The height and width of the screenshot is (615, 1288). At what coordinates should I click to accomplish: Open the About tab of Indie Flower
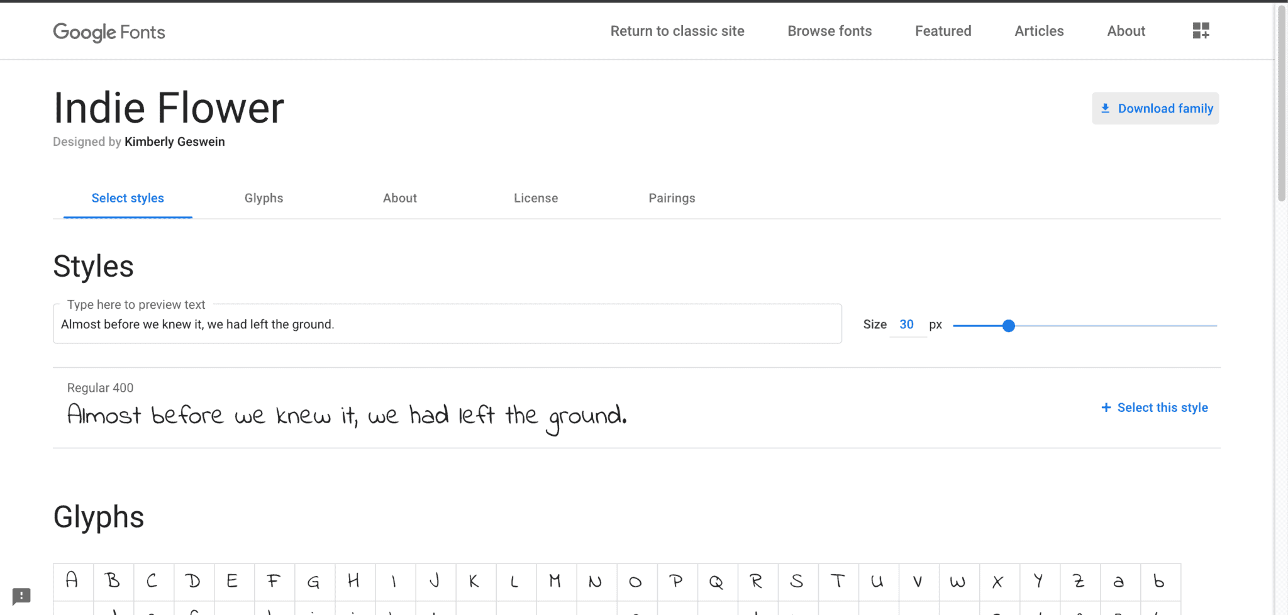(x=399, y=198)
